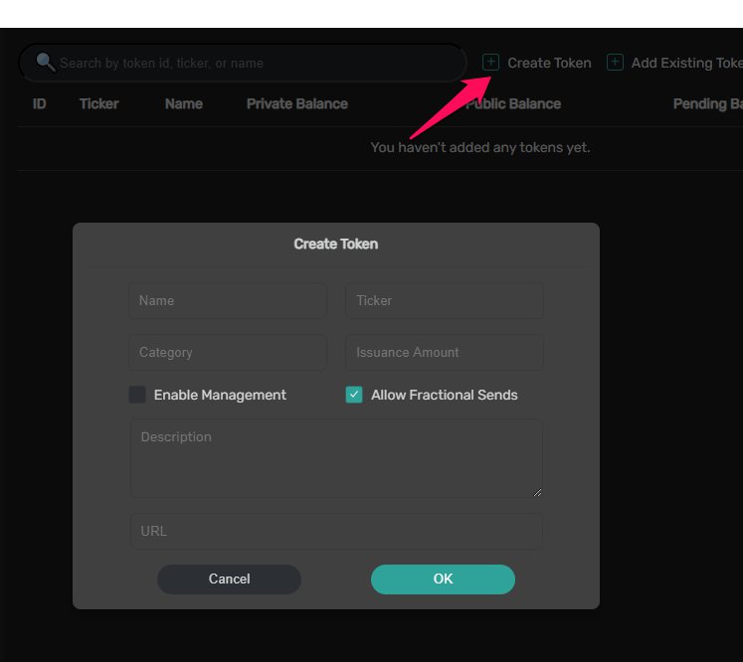Click the Private Balance column header
Image resolution: width=743 pixels, height=662 pixels.
point(297,103)
